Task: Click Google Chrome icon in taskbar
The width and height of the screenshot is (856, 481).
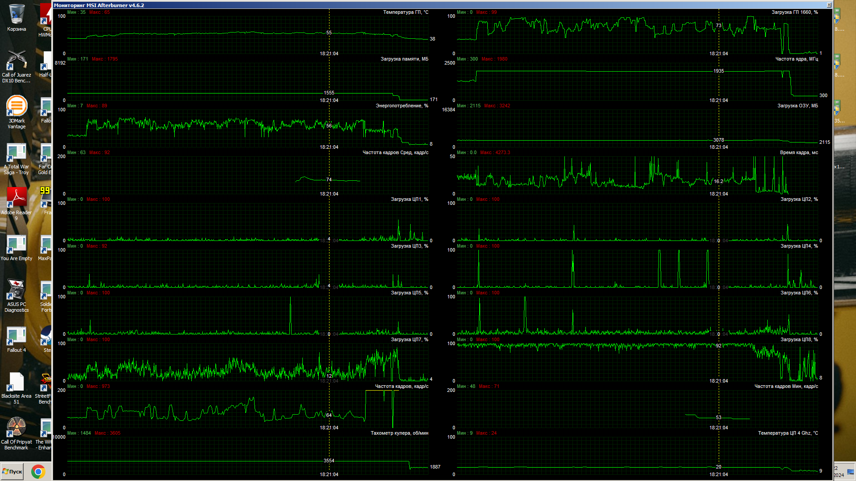Action: click(x=38, y=472)
